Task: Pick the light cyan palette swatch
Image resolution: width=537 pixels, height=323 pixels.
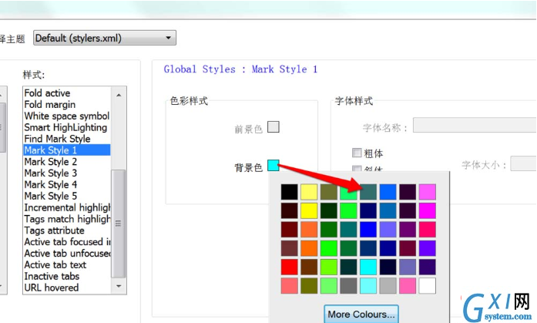Action: coord(368,286)
